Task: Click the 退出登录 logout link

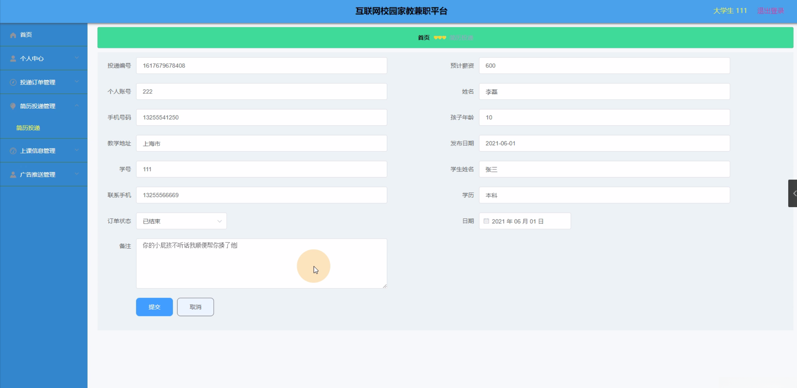Action: [770, 11]
